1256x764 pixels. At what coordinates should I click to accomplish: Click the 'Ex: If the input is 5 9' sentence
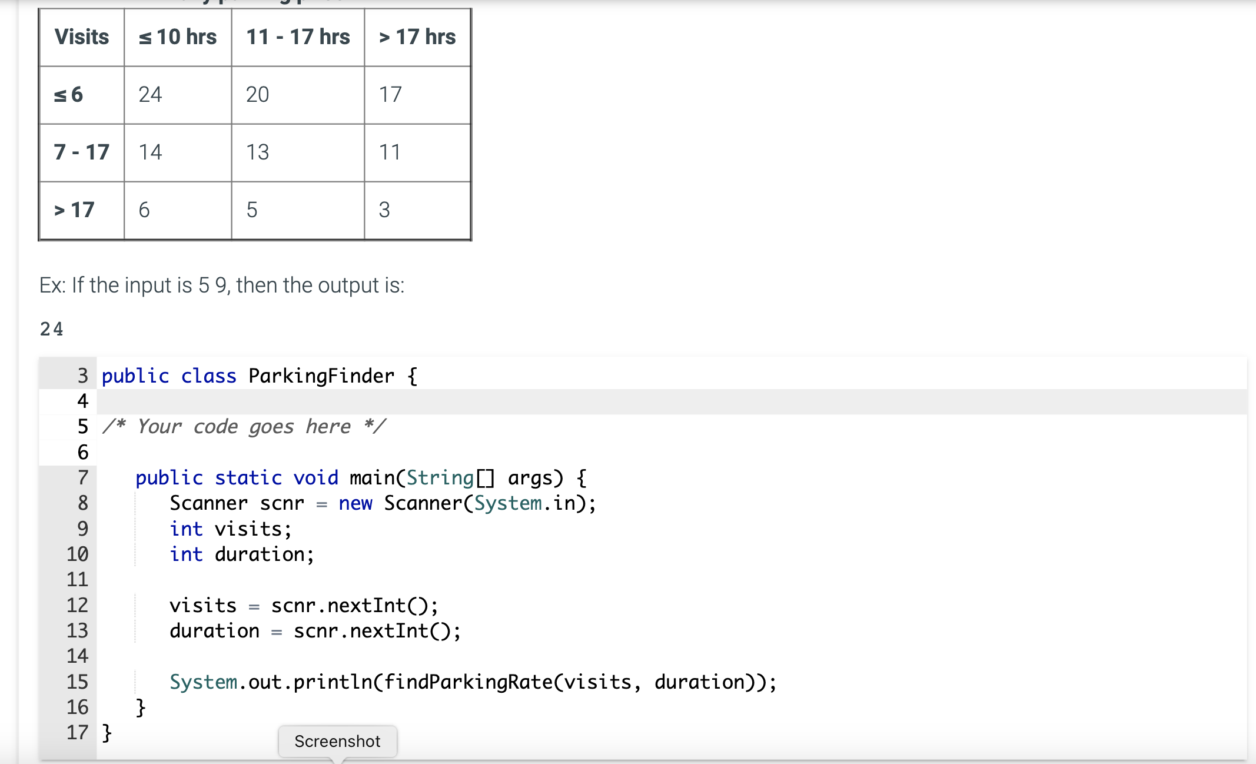[x=222, y=285]
